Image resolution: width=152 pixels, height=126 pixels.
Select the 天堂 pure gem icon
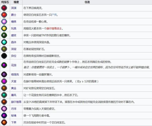pos(4,81)
